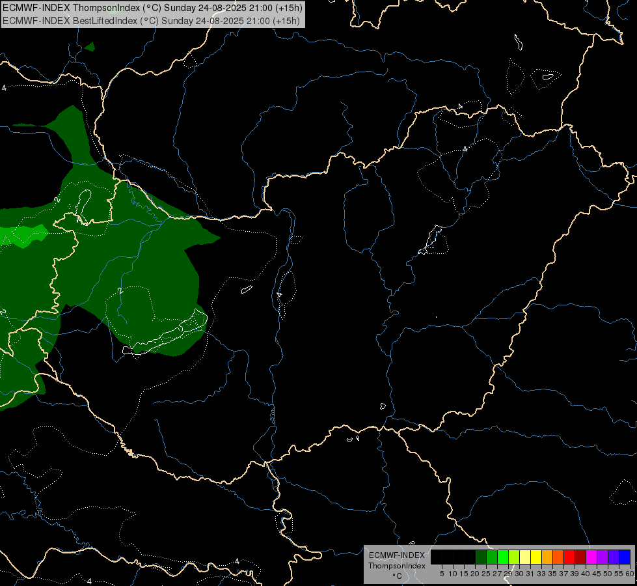Click the legend tick value '55'
Image resolution: width=637 pixels, height=586 pixels.
(619, 574)
